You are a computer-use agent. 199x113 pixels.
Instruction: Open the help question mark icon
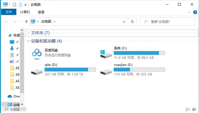(195, 12)
